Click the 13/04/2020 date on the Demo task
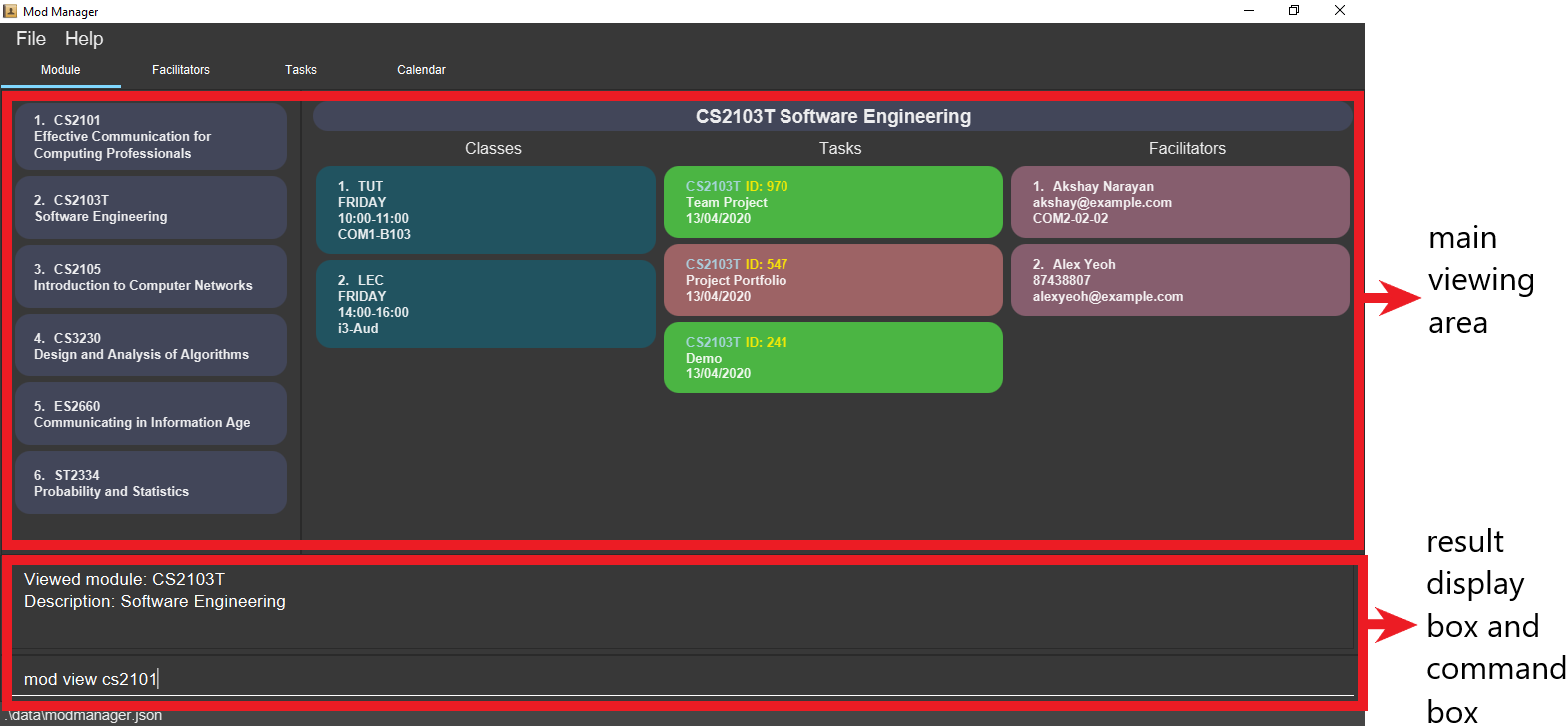Screen dimensions: 1567x726 coord(718,373)
